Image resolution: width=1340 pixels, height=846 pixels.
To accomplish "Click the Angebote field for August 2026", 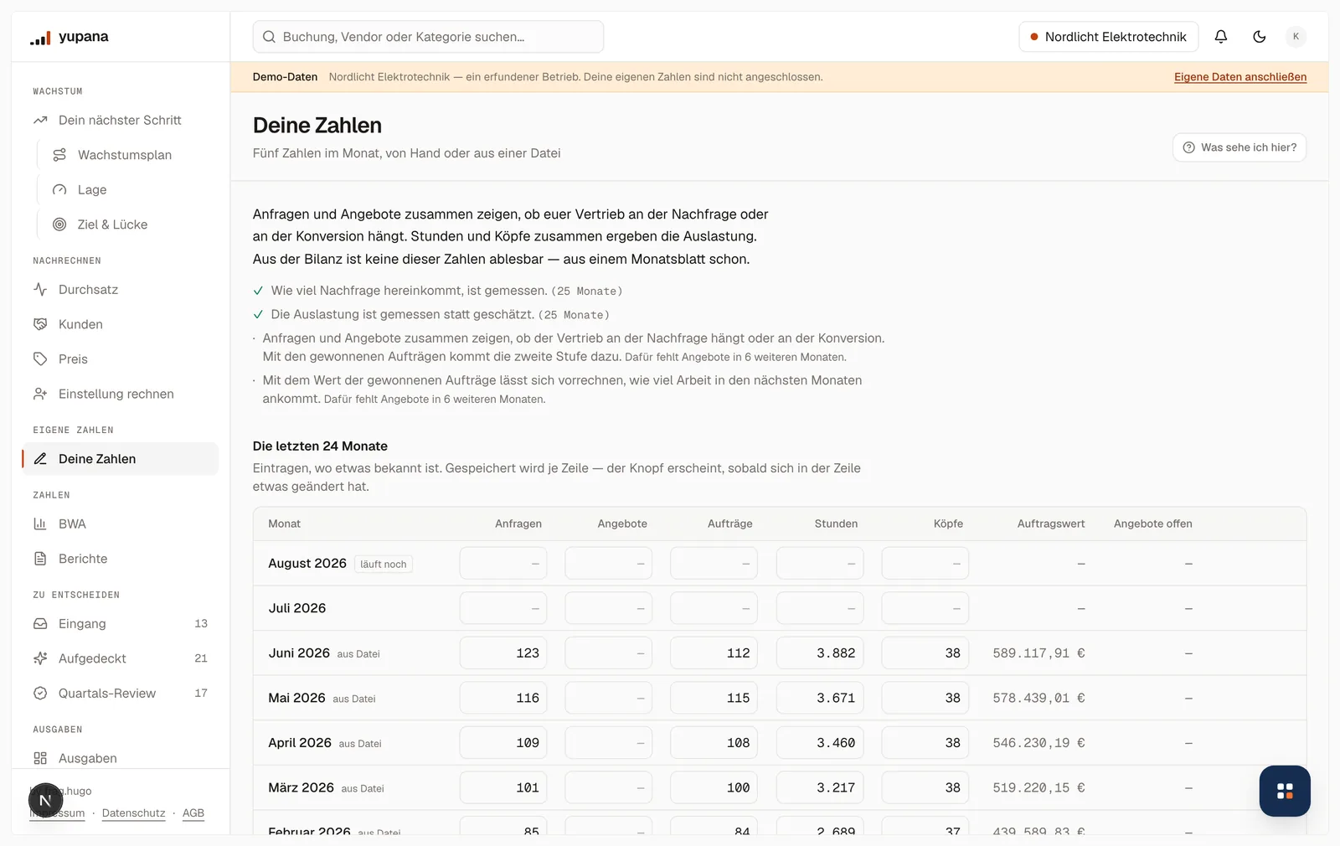I will pyautogui.click(x=609, y=564).
